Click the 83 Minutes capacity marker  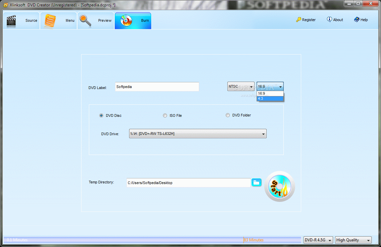tap(254, 240)
